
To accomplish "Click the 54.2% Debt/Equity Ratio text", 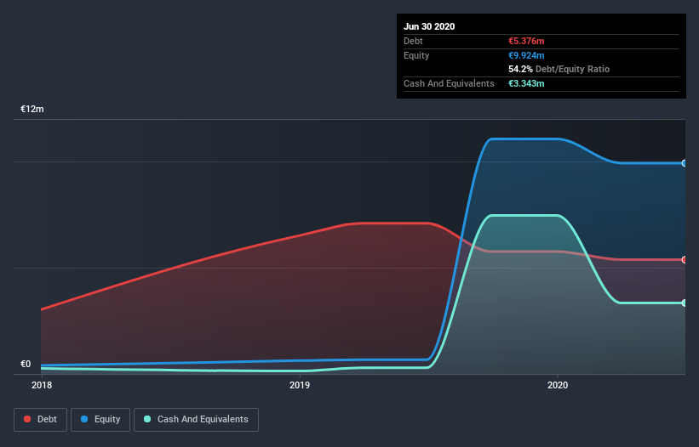I will [559, 69].
